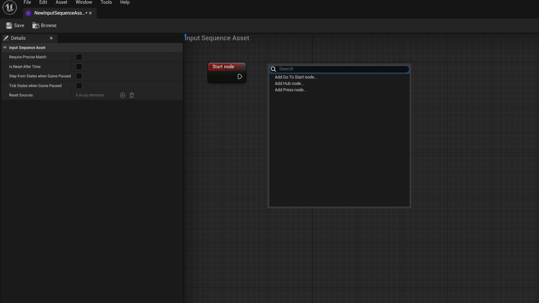Screen dimensions: 539x303
Task: Enable Require Precise Match
Action: (x=79, y=57)
